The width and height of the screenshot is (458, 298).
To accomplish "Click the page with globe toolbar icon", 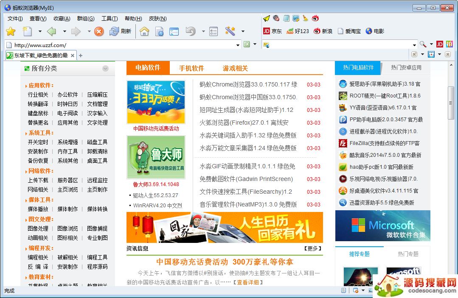I will pyautogui.click(x=159, y=31).
